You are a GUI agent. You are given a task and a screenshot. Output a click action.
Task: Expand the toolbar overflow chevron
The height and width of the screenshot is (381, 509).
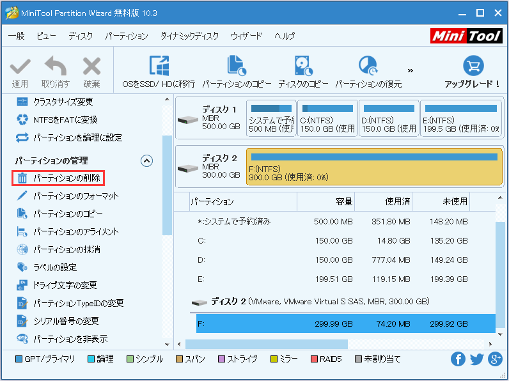[x=411, y=70]
